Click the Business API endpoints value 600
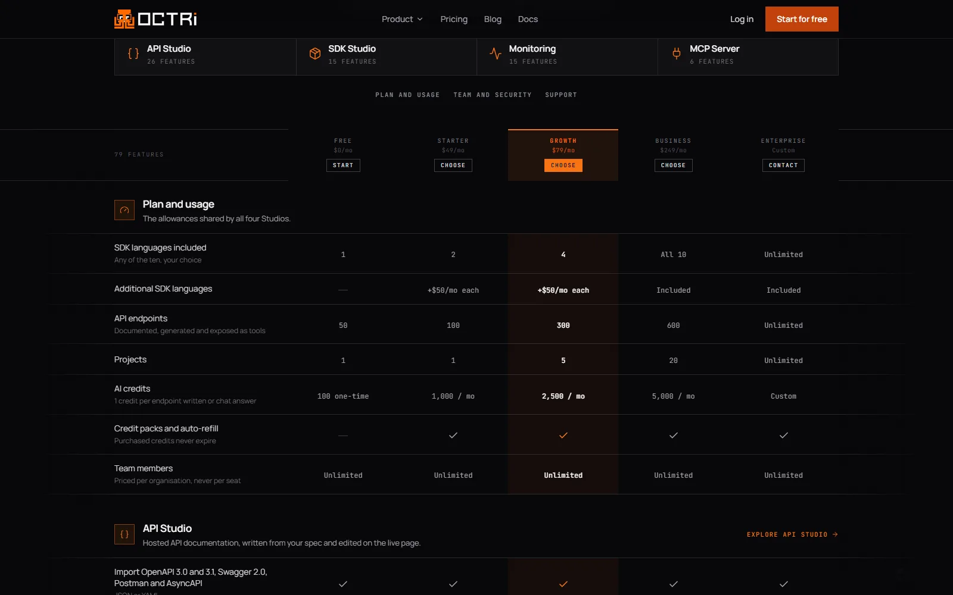 674,325
